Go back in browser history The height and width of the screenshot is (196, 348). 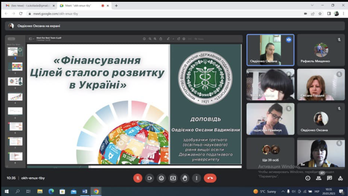pyautogui.click(x=6, y=14)
